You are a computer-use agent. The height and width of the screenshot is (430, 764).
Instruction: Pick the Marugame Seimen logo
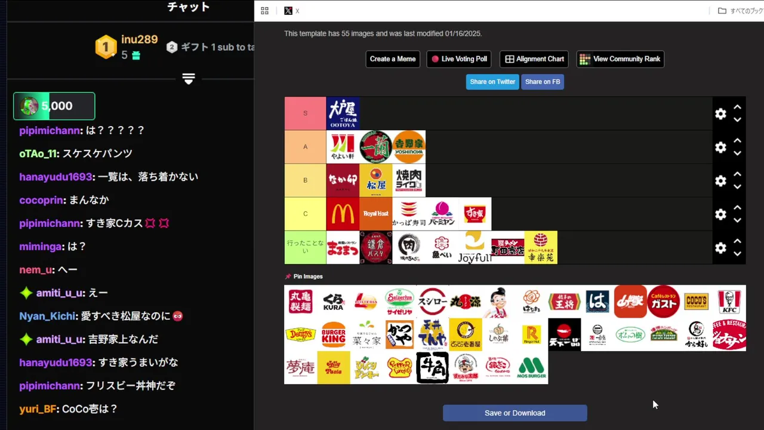(300, 302)
